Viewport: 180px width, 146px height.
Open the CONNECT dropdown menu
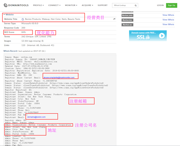pyautogui.click(x=54, y=5)
